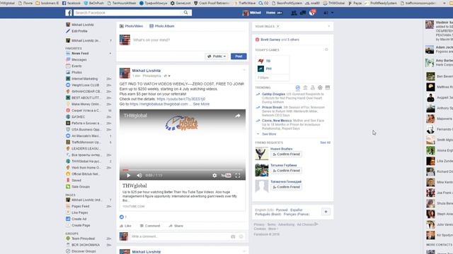Viewport: 453px width, 254px height.
Task: Confirm the Татьяна Горбина friend request
Action: tap(286, 171)
